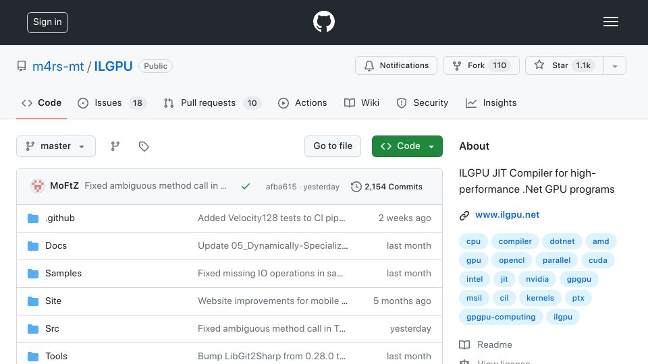Select the compiler topic tag
648x364 pixels.
[515, 241]
